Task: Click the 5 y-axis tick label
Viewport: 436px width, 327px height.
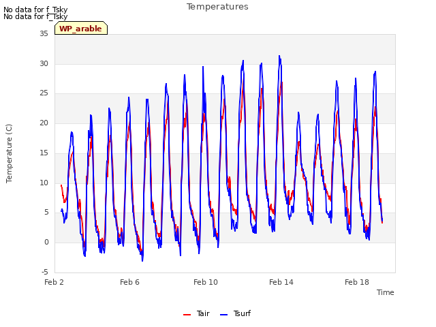Action: (46, 213)
